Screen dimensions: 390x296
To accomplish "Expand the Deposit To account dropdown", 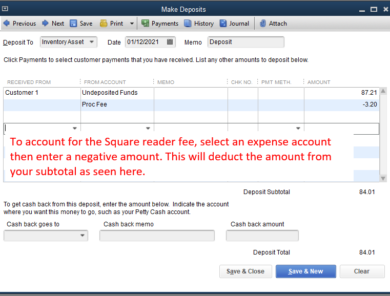I will tap(92, 42).
